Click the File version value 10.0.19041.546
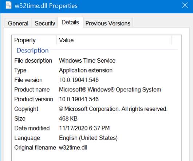 point(79,80)
